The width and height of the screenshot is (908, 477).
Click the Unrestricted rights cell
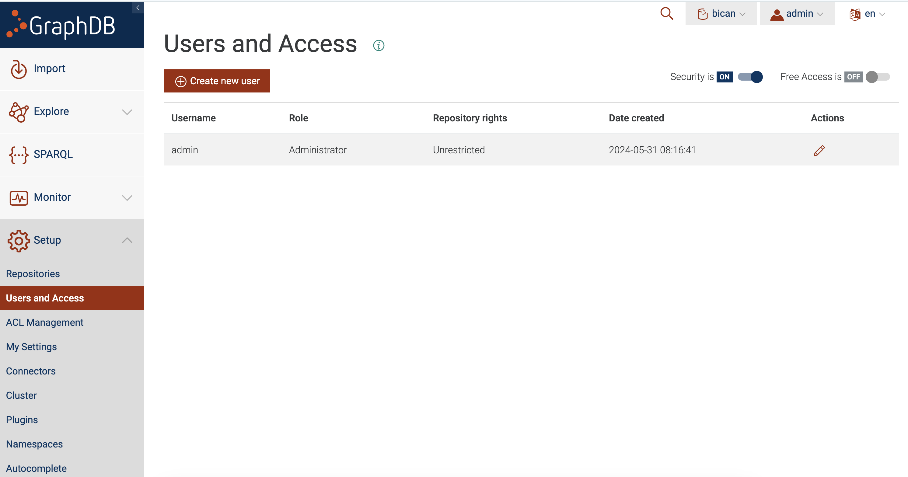(459, 150)
